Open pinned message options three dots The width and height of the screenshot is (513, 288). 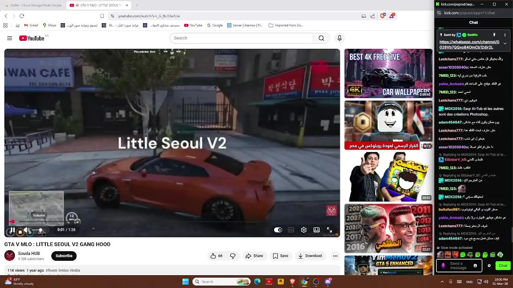click(505, 35)
